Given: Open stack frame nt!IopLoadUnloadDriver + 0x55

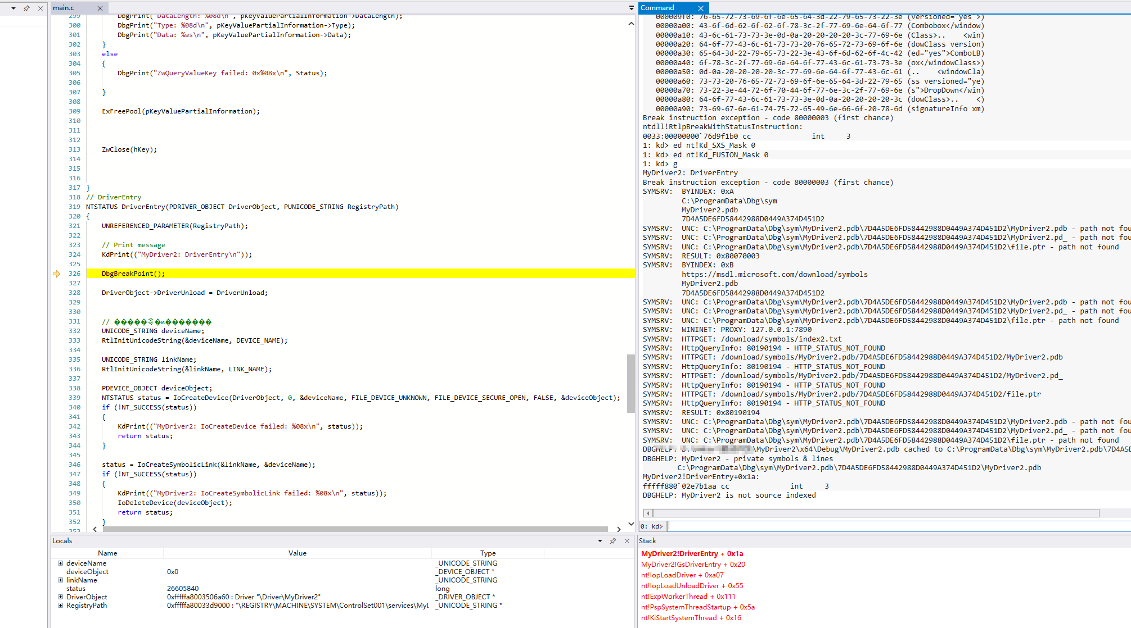Looking at the screenshot, I should click(692, 586).
